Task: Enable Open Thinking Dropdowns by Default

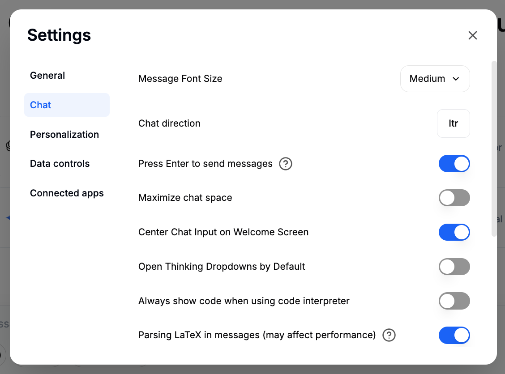Action: click(454, 267)
